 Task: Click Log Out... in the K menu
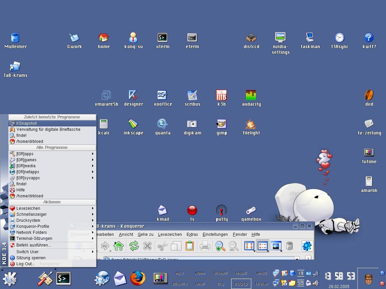coord(25,264)
